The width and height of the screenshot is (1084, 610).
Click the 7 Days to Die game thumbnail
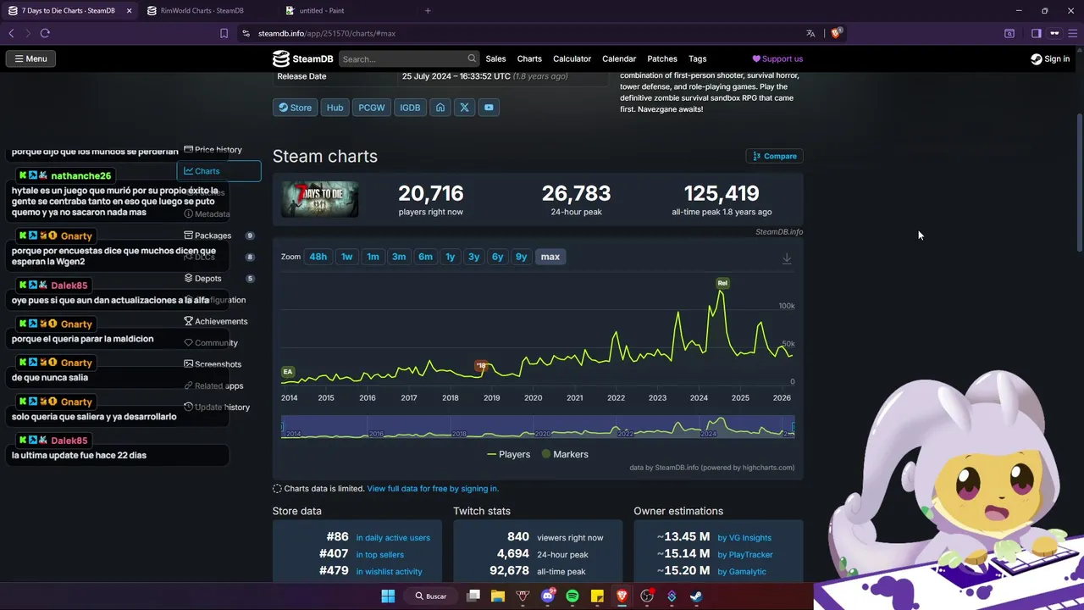[319, 199]
